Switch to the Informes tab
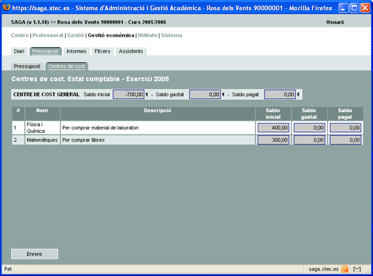 click(77, 51)
